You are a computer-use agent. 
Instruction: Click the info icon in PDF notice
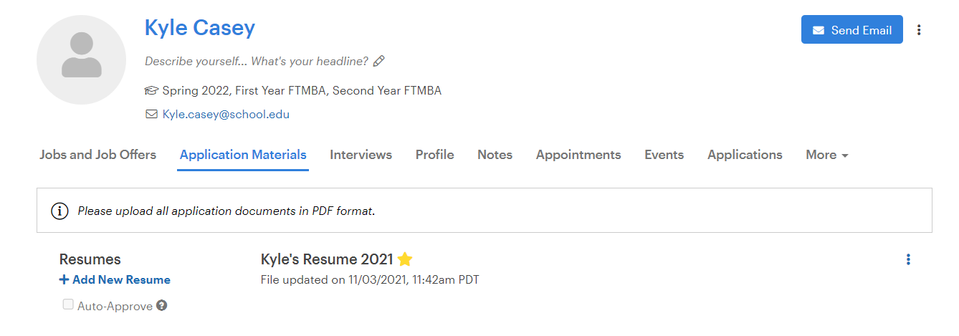click(x=59, y=211)
